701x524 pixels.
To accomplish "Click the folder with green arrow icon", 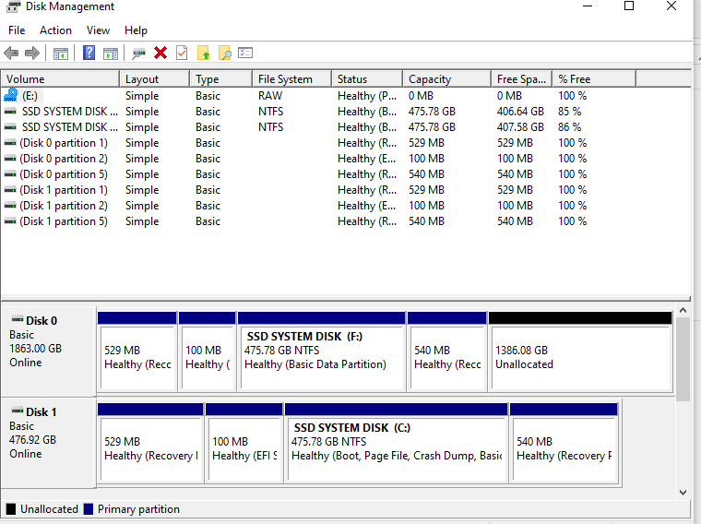I will [204, 53].
